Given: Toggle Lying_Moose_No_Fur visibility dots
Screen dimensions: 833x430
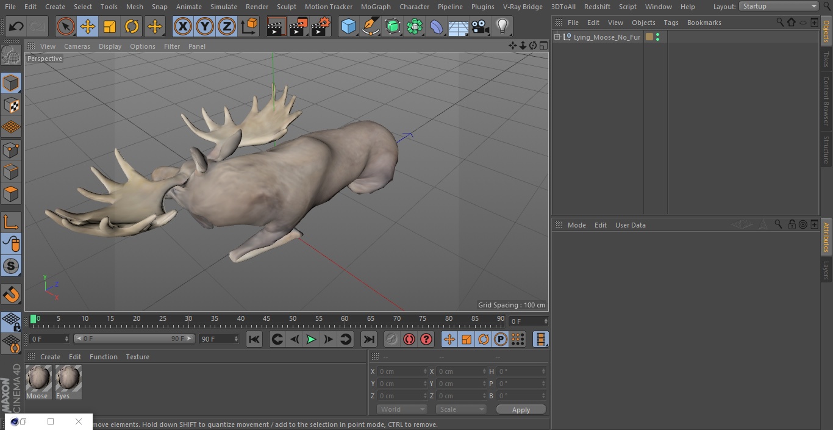Looking at the screenshot, I should pos(657,37).
